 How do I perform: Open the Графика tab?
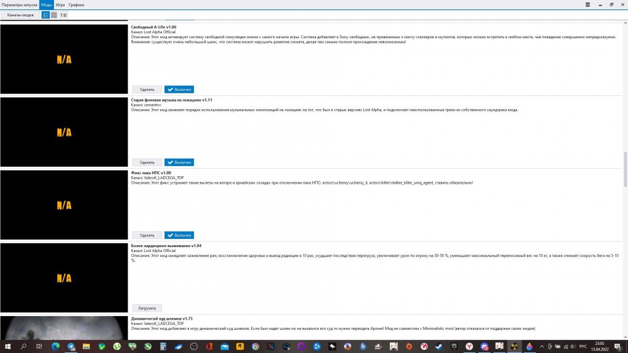pyautogui.click(x=77, y=5)
